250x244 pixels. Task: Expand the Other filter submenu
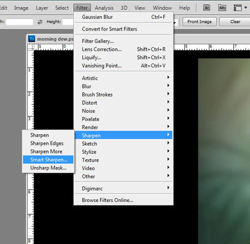coord(123,176)
